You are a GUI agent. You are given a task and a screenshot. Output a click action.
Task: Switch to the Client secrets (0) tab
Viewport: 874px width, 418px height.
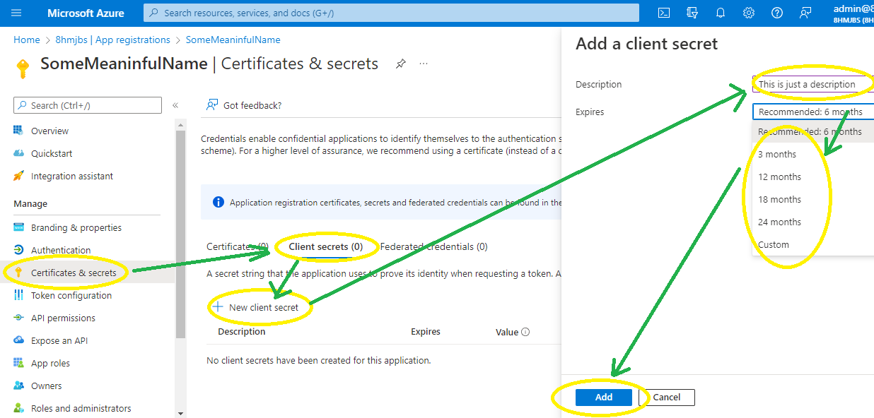[x=326, y=246]
